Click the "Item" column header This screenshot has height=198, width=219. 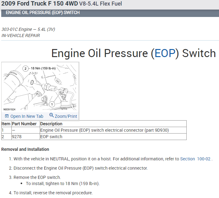[x=6, y=124]
